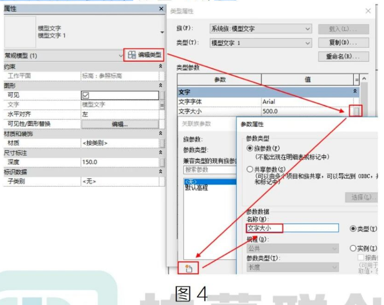The width and height of the screenshot is (384, 305).
Task: Toggle the 可见 checkbox
Action: click(86, 95)
